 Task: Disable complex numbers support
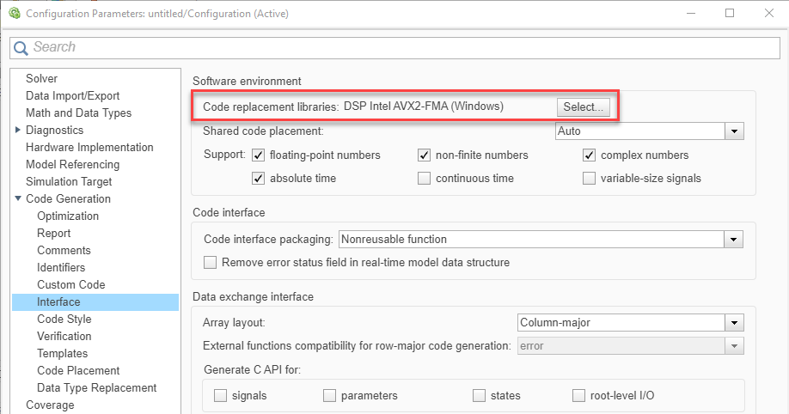590,155
